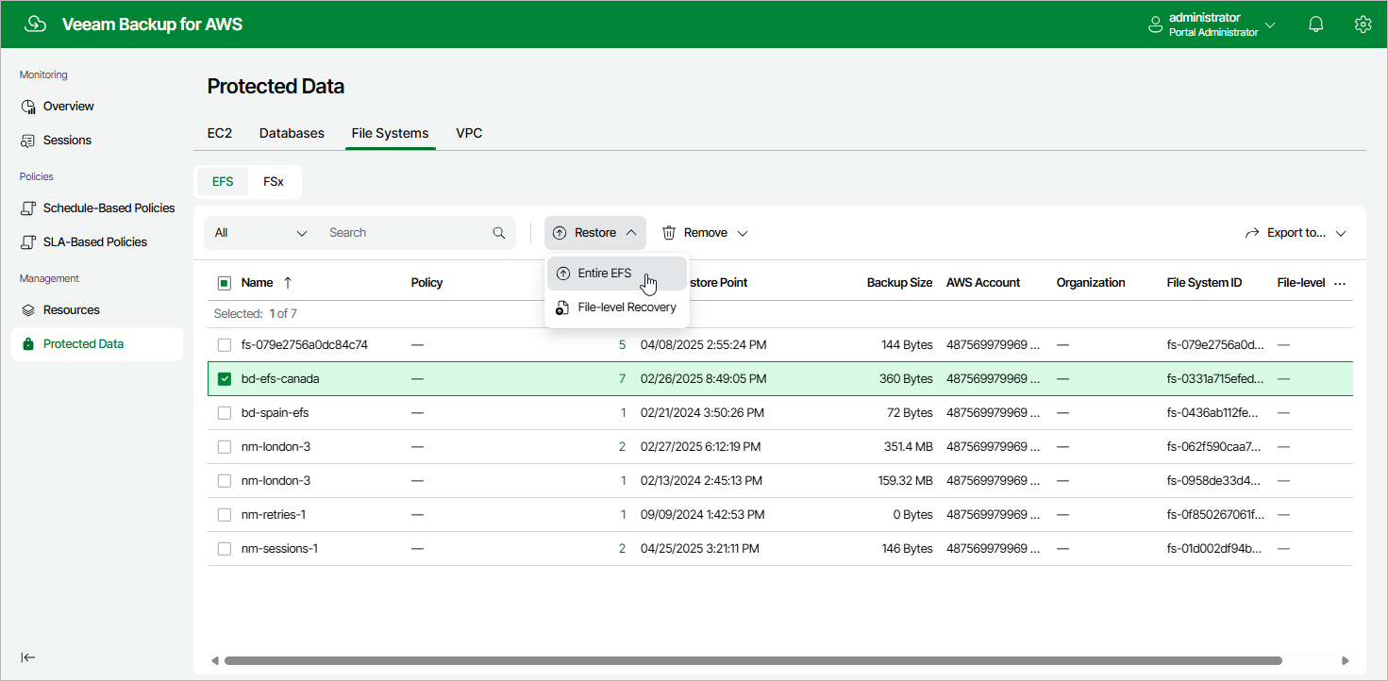Viewport: 1388px width, 681px height.
Task: Click the nm-retries-1 name cell
Action: click(x=274, y=515)
